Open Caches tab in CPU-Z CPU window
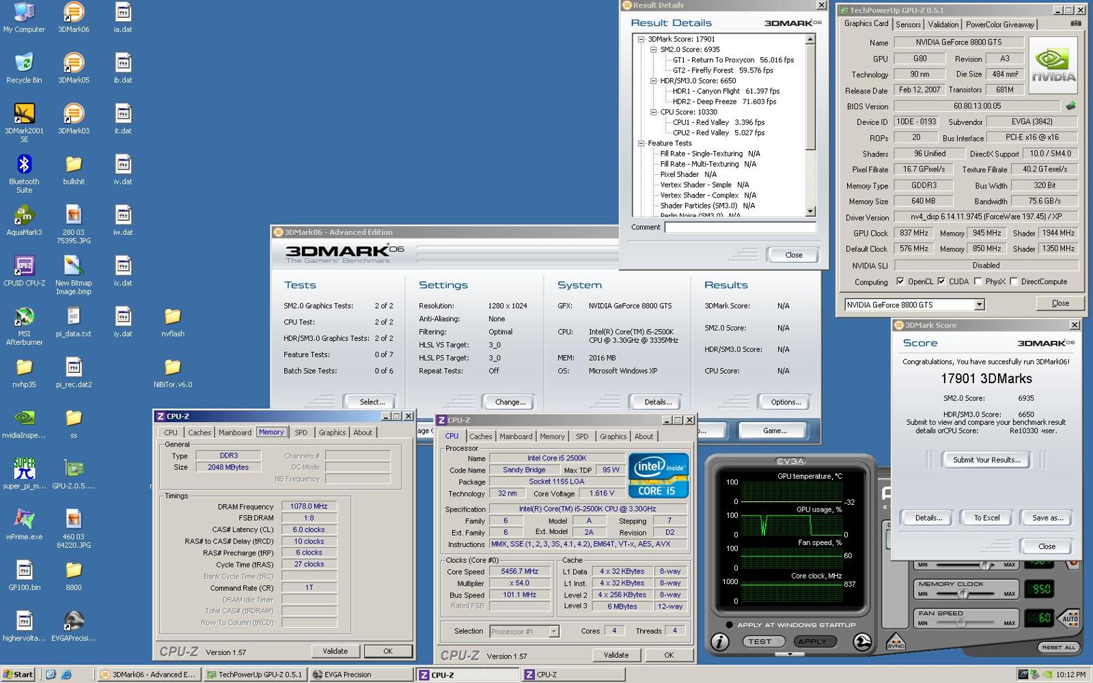 coord(480,436)
